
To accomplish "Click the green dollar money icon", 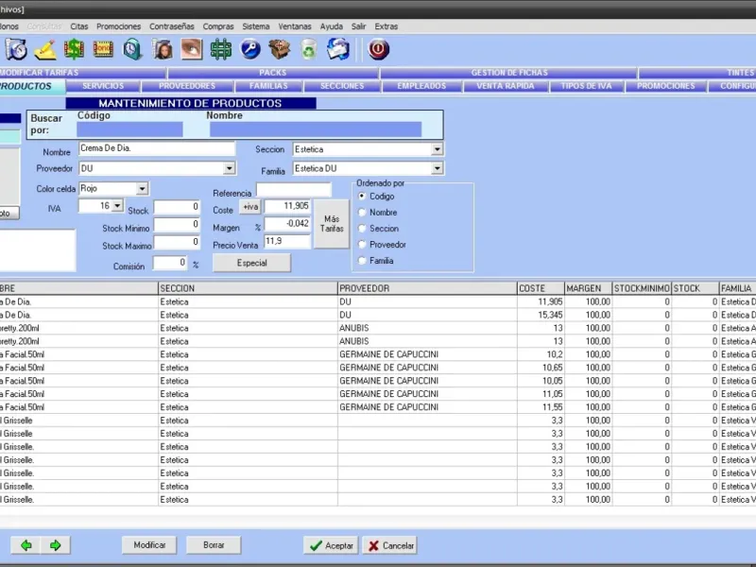I will (x=74, y=49).
